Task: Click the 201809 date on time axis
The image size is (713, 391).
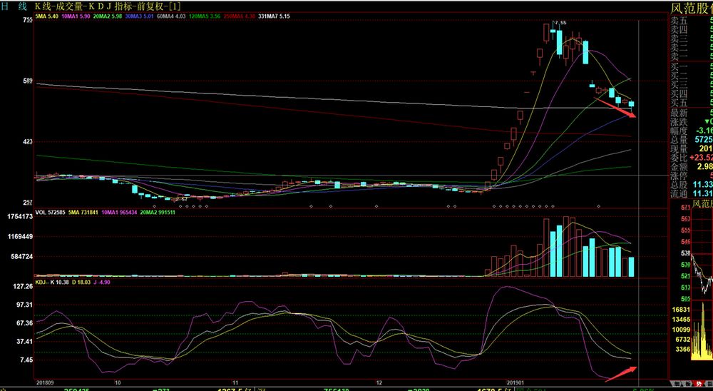Action: [x=46, y=383]
